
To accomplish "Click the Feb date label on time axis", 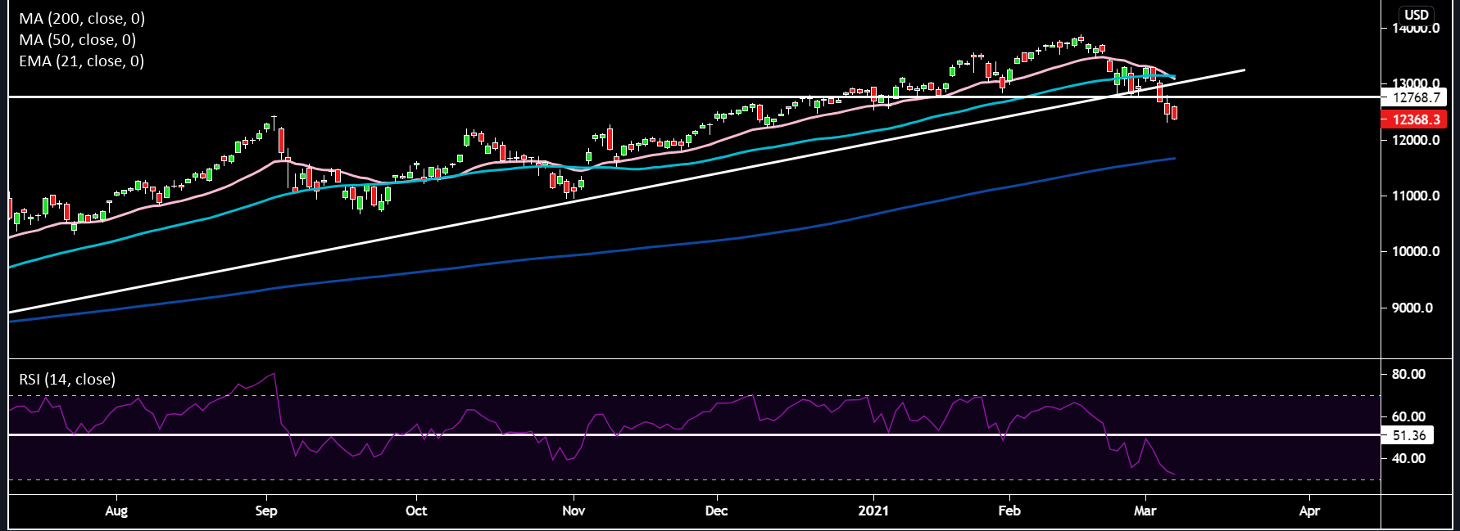I will (1009, 511).
